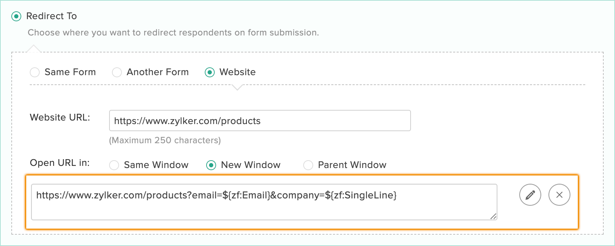Focus the Website URL input field
This screenshot has height=246, width=615.
pos(260,121)
